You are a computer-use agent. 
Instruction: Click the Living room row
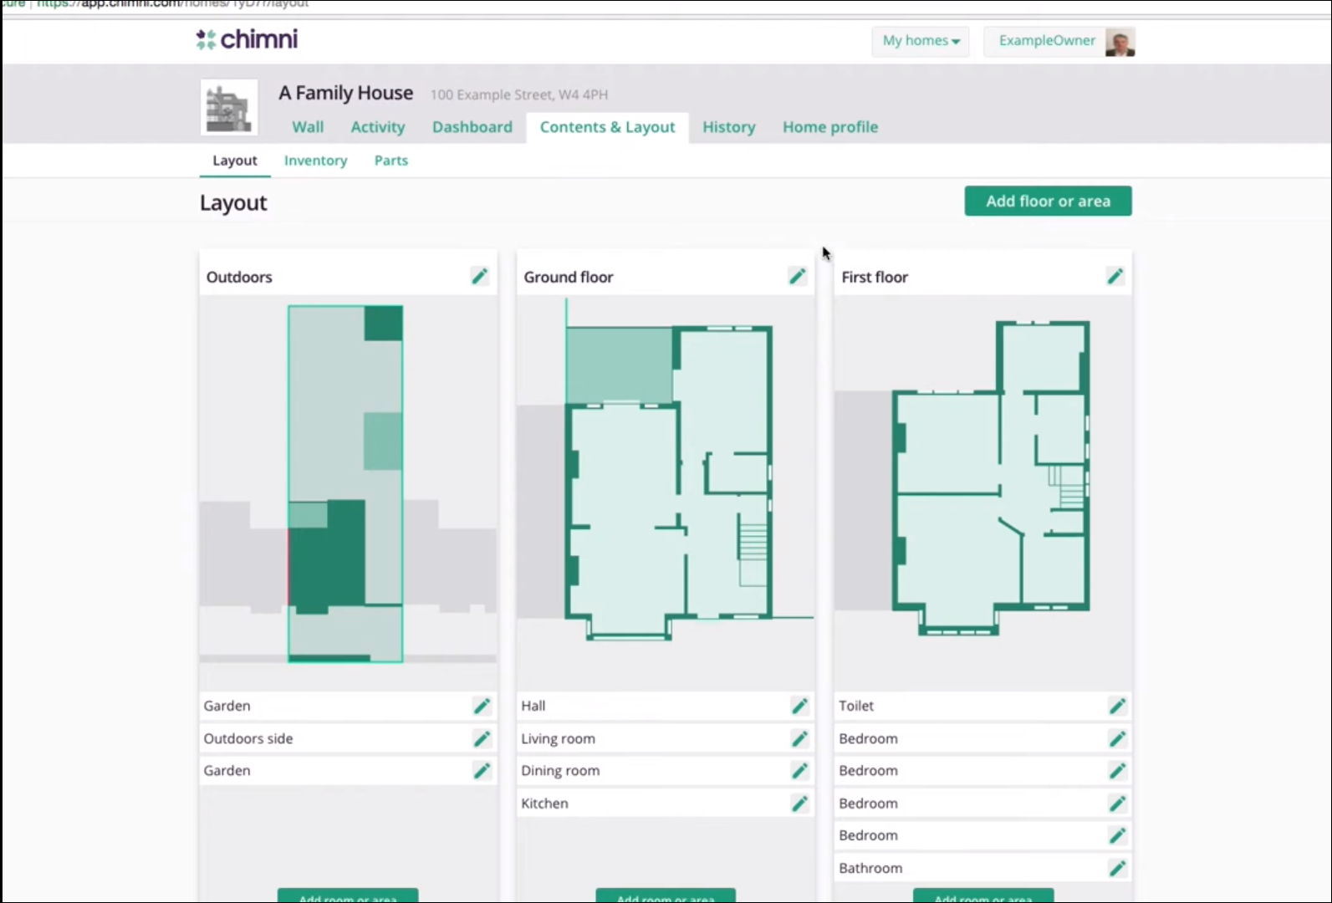click(666, 738)
